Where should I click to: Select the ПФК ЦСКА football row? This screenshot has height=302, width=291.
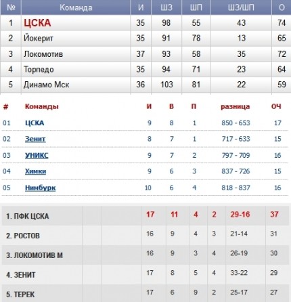tap(145, 215)
